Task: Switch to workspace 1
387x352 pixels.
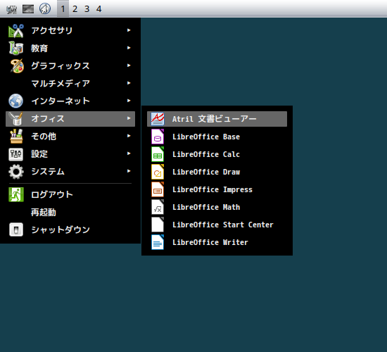Action: tap(63, 9)
